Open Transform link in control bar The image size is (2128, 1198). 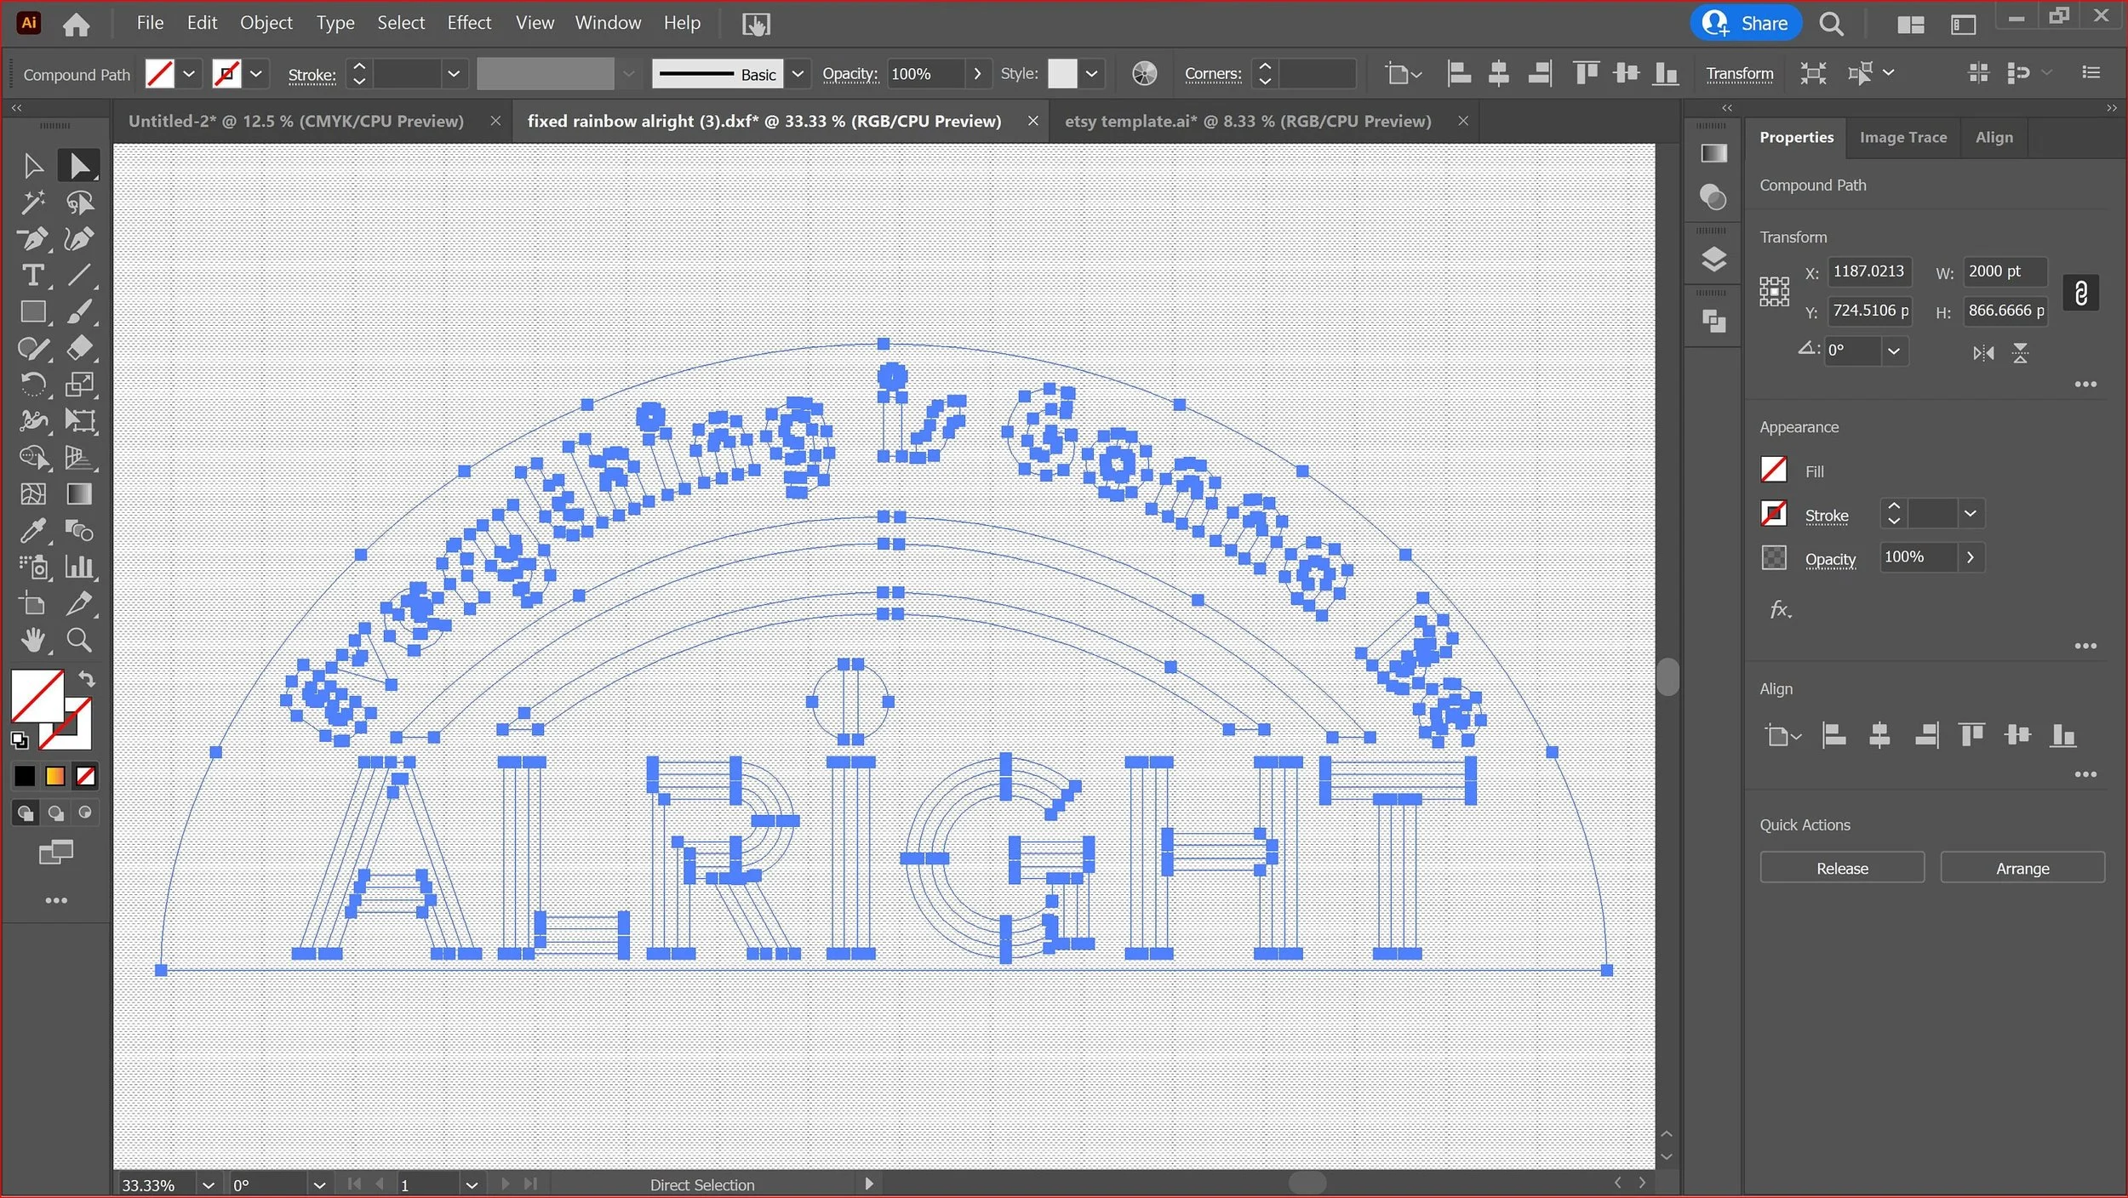(1739, 74)
